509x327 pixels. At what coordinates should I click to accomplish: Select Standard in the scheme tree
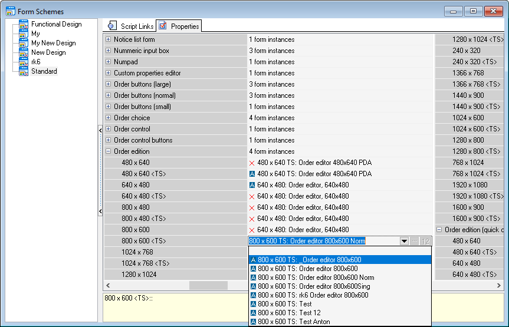pos(44,71)
